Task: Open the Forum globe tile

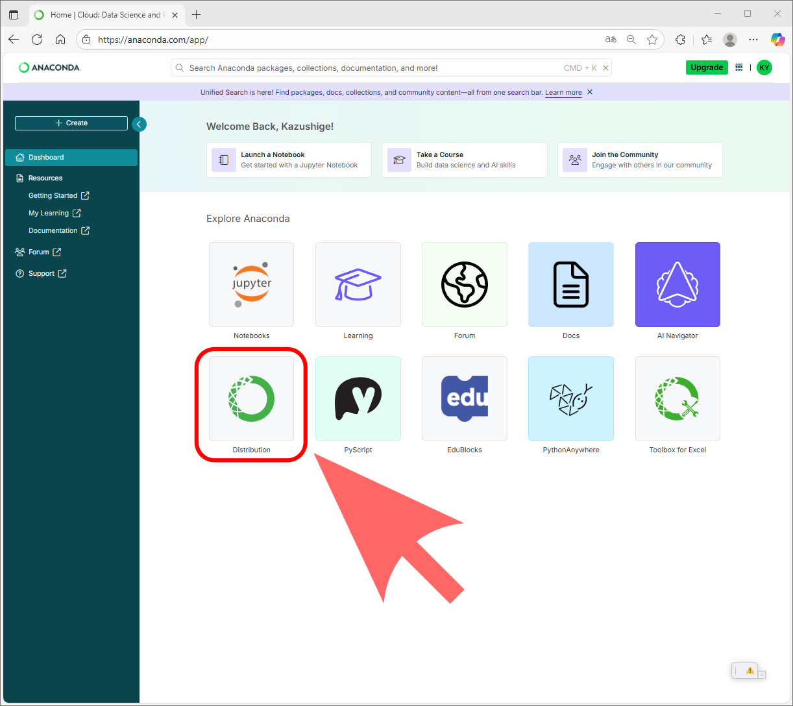Action: tap(464, 284)
